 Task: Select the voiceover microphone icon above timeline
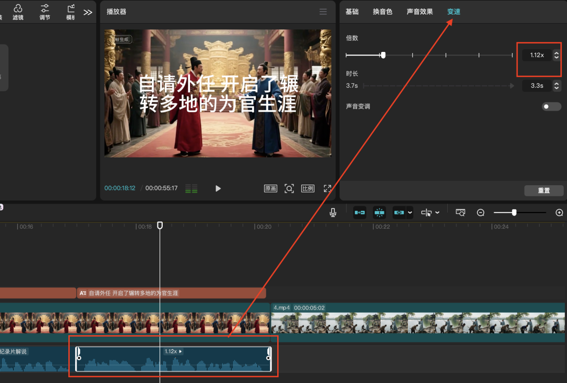332,212
